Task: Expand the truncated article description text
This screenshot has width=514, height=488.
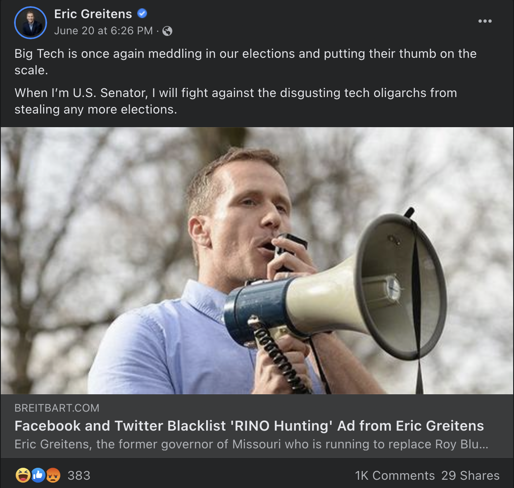Action: pos(251,444)
